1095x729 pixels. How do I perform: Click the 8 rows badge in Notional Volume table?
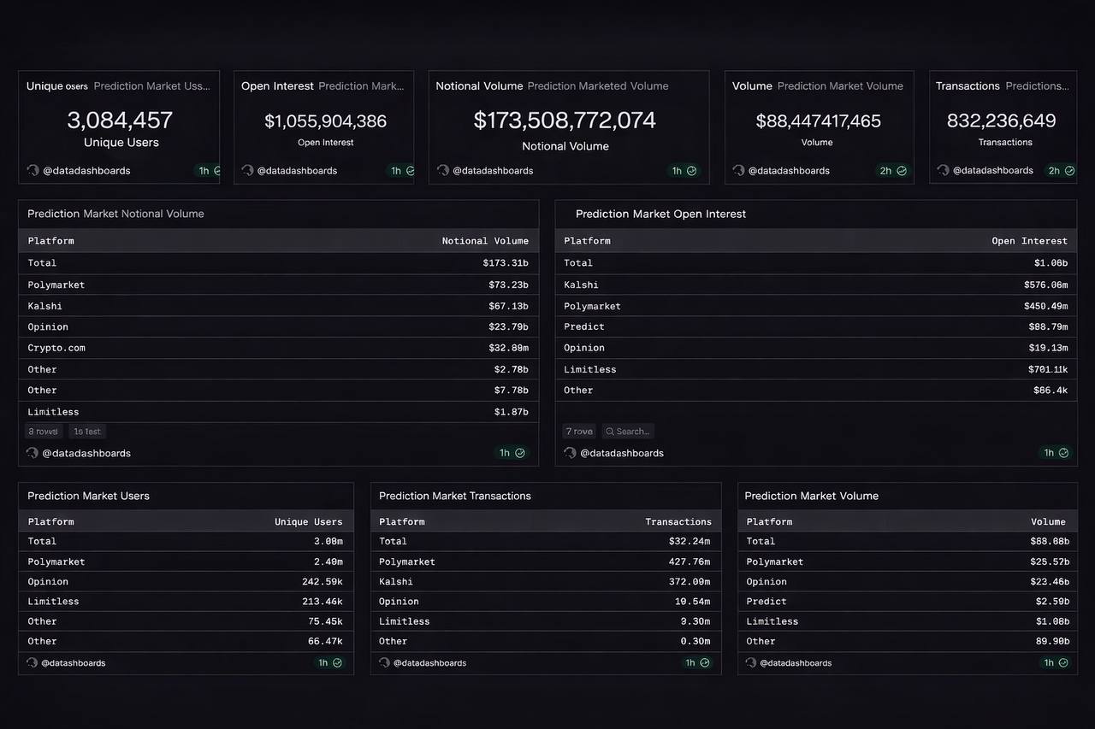pos(43,432)
